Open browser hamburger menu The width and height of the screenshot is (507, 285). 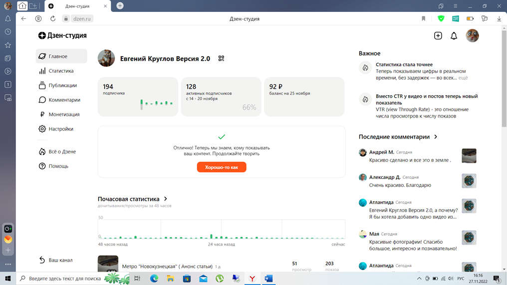coord(455,6)
